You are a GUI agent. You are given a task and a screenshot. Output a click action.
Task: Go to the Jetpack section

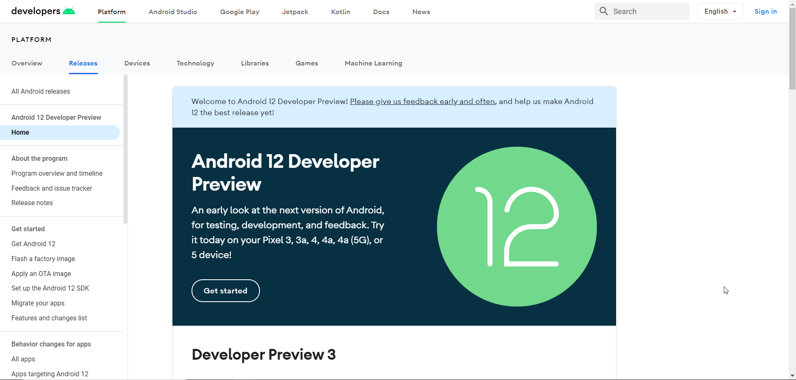(295, 12)
